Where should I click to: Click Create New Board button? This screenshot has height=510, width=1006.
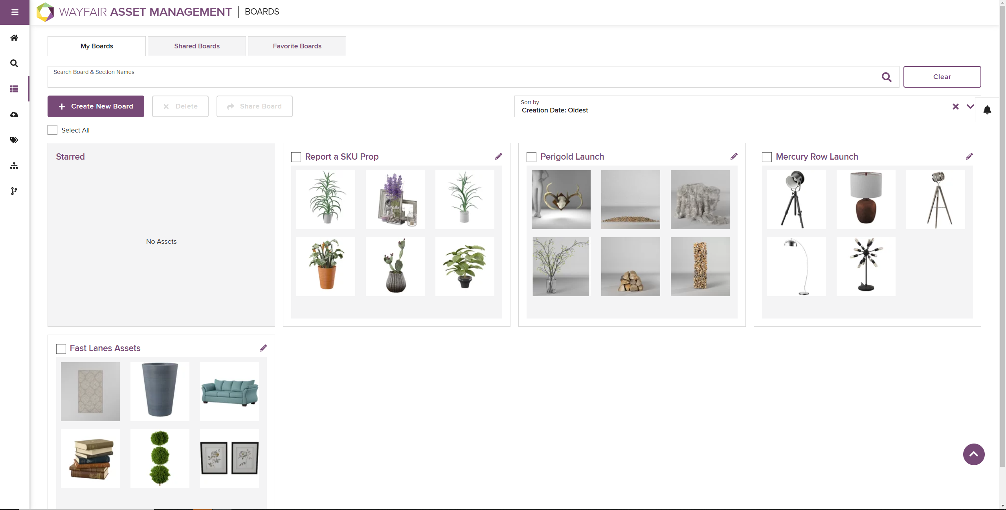coord(96,106)
